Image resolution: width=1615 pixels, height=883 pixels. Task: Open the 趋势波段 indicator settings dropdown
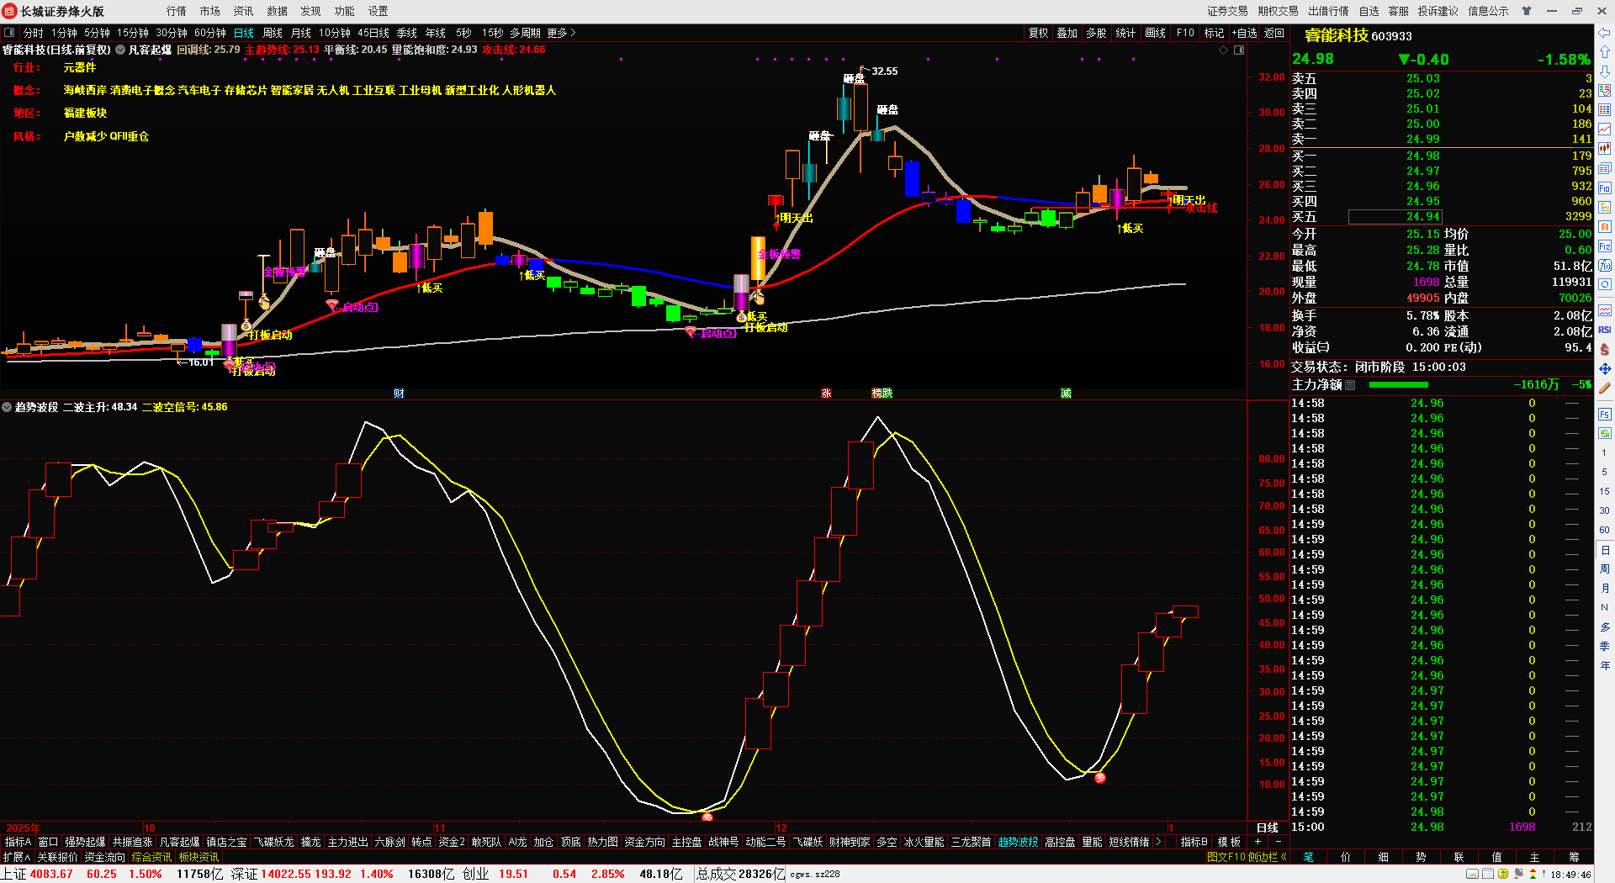tap(7, 407)
